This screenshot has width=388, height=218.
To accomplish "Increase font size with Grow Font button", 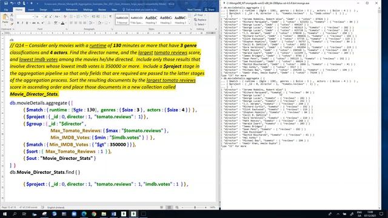I will click(x=46, y=16).
